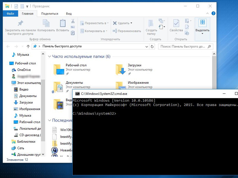Viewport: 238px width, 178px height.
Task: Click the Свойства checkmark icon
Action: (x=176, y=23)
